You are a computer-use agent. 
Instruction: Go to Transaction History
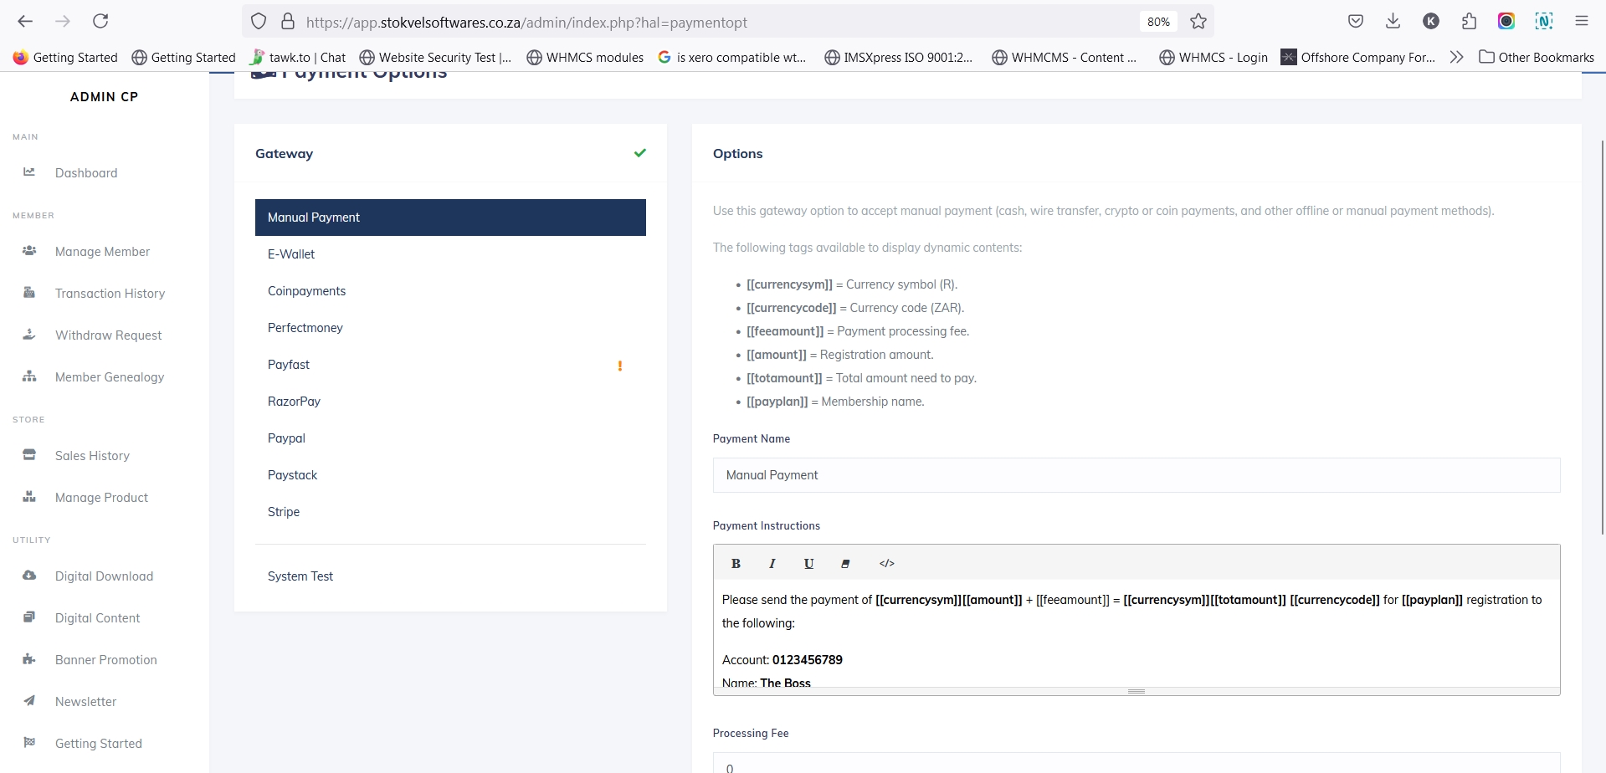110,294
